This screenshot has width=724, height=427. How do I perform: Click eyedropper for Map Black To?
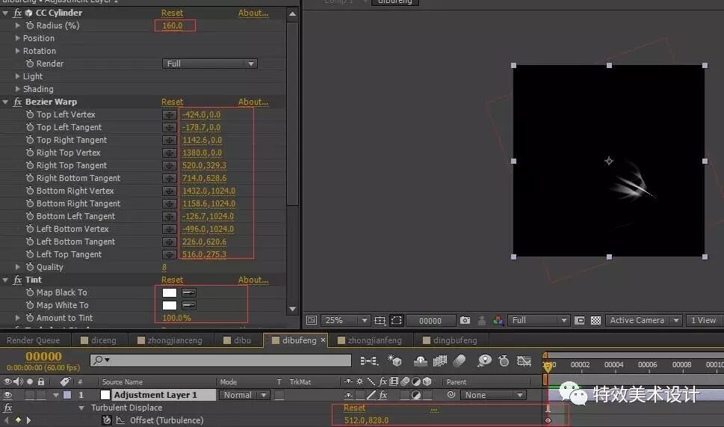coord(189,292)
